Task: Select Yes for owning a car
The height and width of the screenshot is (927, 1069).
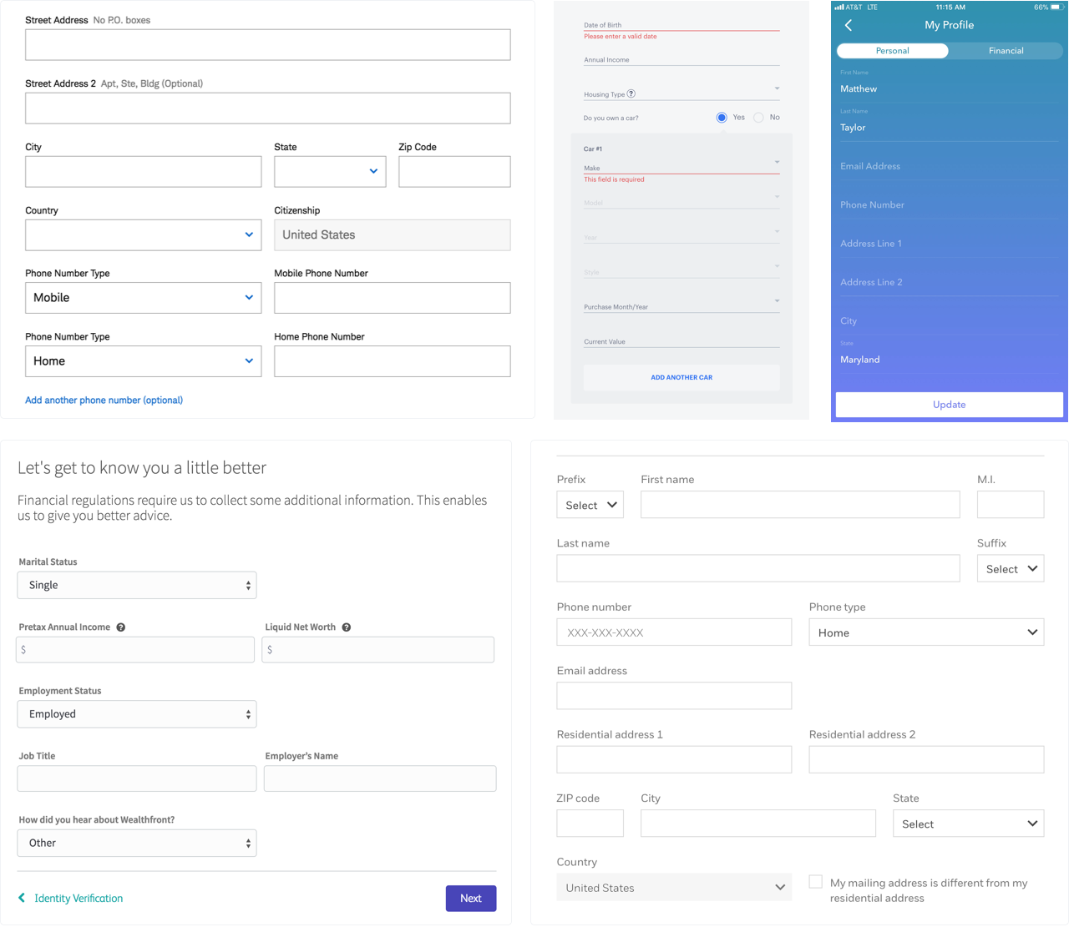Action: [x=722, y=118]
